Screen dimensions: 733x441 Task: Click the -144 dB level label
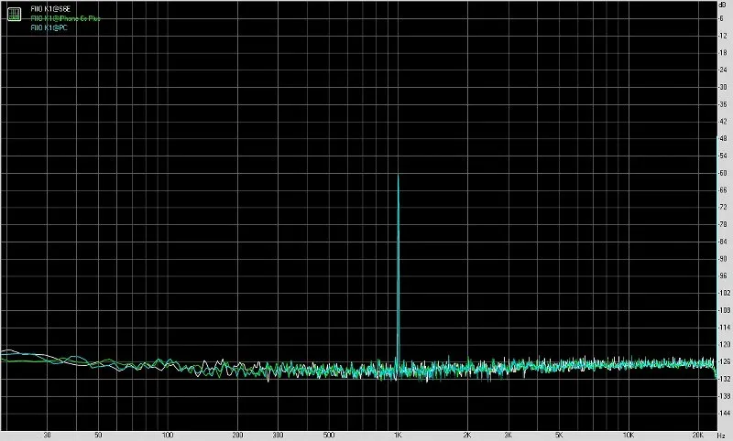[724, 413]
